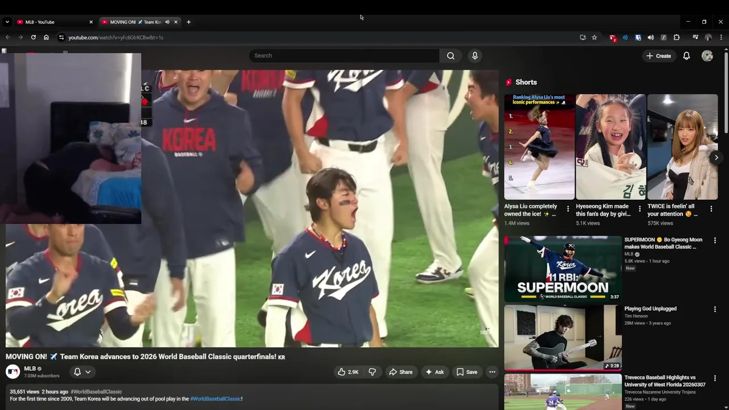Open Alysa Liu Shorts thumbnail
The height and width of the screenshot is (410, 729).
click(539, 147)
